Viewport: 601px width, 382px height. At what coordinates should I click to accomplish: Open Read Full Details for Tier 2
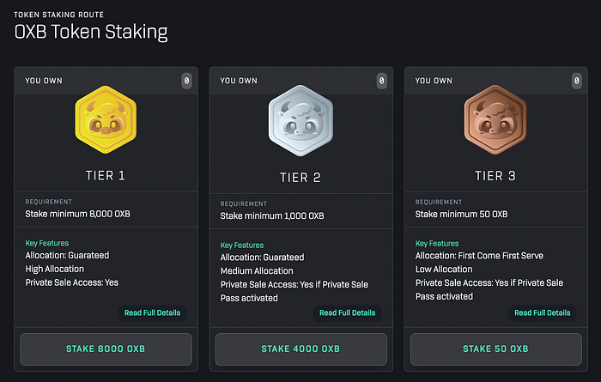pos(347,312)
